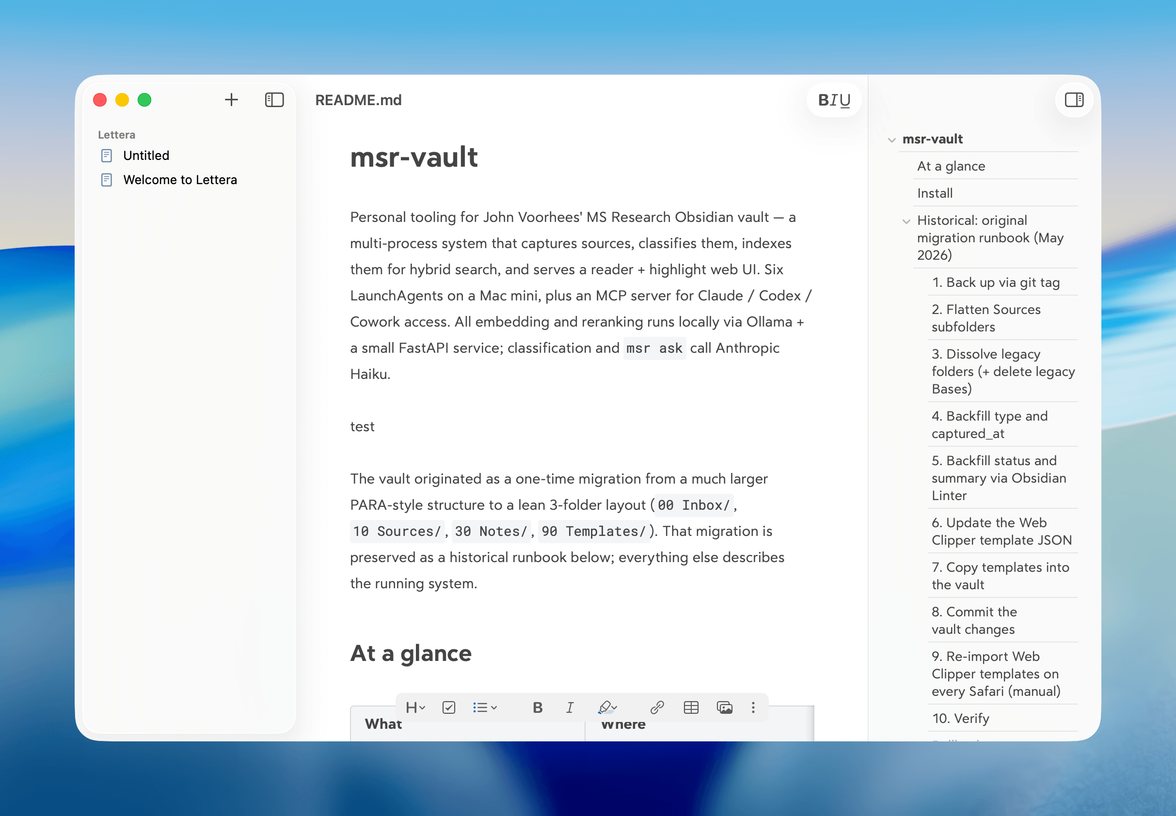Viewport: 1176px width, 816px height.
Task: Click the Lettera sidebar section label
Action: (x=117, y=135)
